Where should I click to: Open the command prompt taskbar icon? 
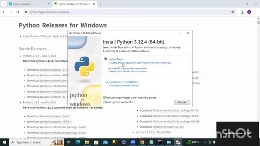coord(160,142)
